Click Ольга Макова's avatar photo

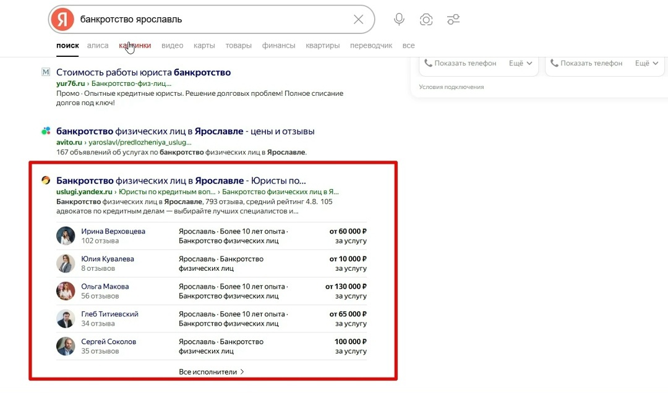click(66, 291)
